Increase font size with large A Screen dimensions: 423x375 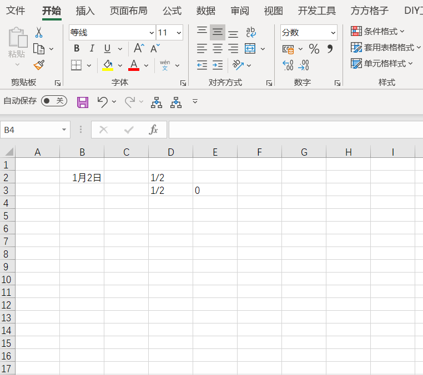[139, 48]
